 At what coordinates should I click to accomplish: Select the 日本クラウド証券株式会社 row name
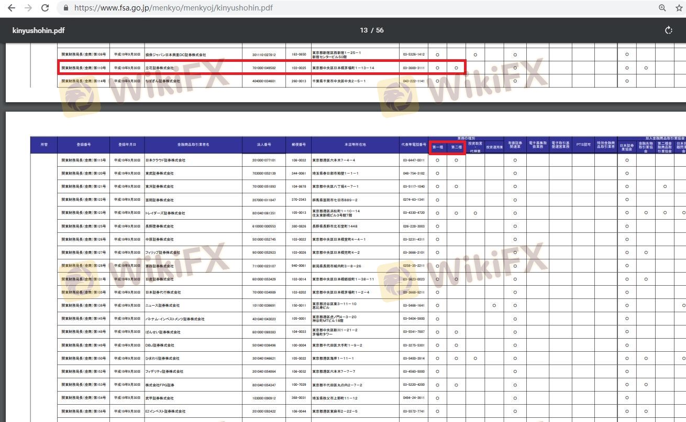coord(165,160)
